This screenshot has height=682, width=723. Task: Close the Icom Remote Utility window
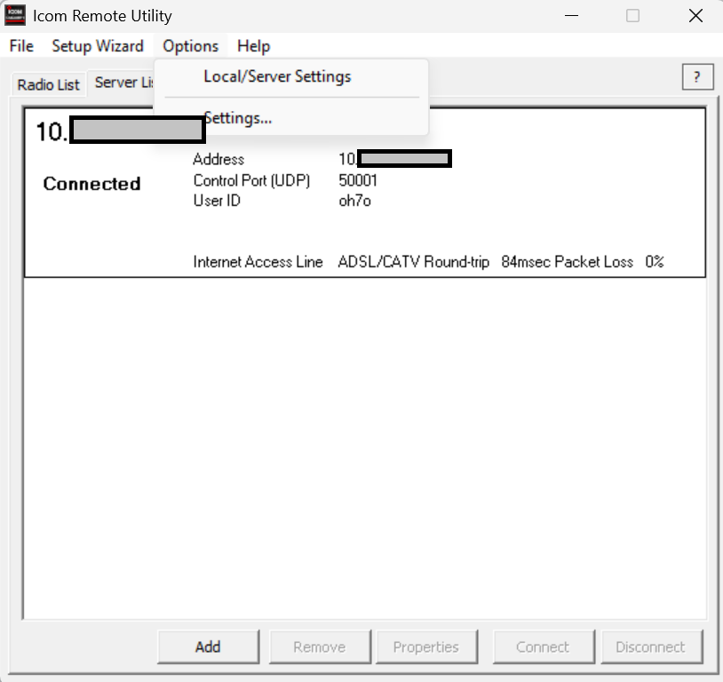(695, 15)
